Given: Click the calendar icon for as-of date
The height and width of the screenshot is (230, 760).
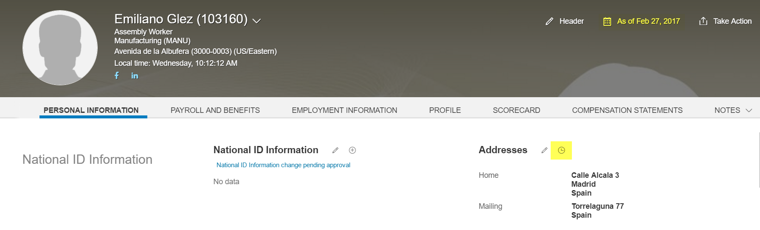Looking at the screenshot, I should (607, 21).
